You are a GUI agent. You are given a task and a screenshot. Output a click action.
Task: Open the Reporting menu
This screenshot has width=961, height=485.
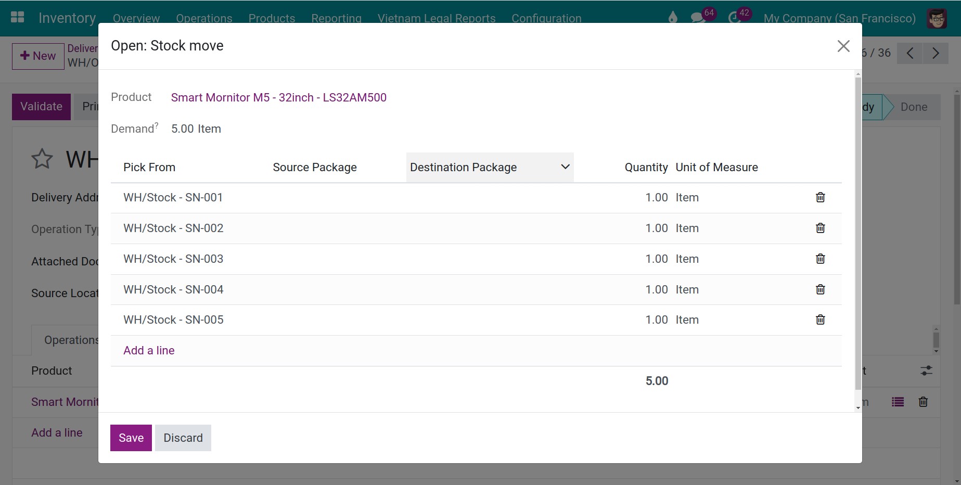tap(336, 18)
